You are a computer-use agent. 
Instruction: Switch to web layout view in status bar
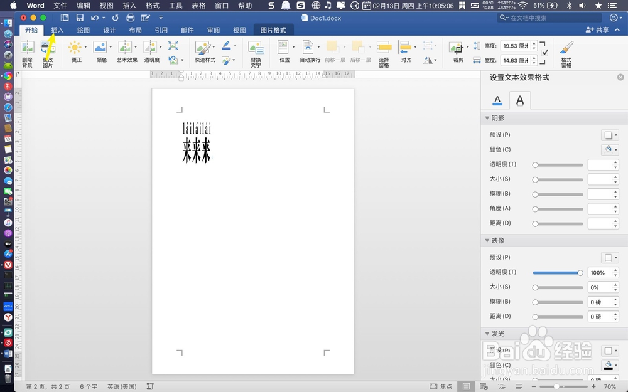(x=484, y=386)
